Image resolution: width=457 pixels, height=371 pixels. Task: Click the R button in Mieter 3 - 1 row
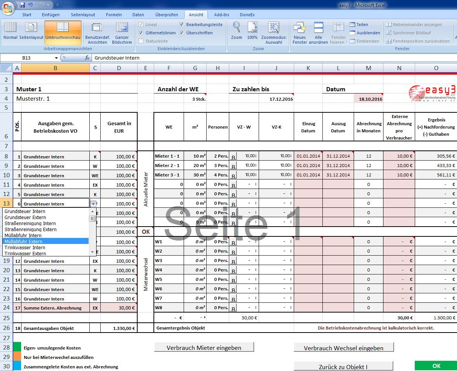click(233, 176)
